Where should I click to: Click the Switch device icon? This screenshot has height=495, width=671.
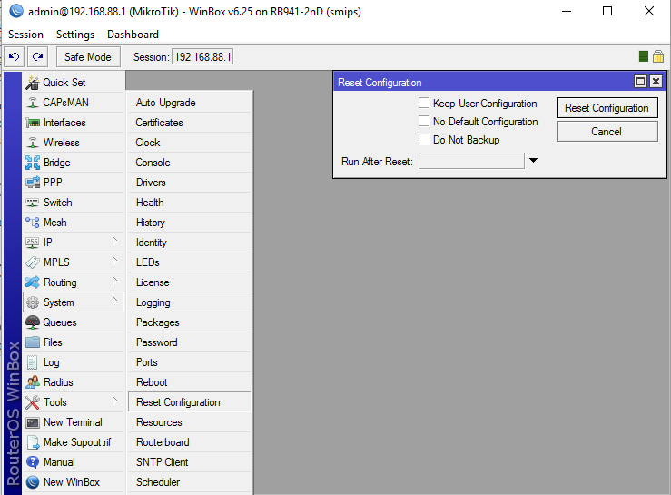tap(33, 203)
